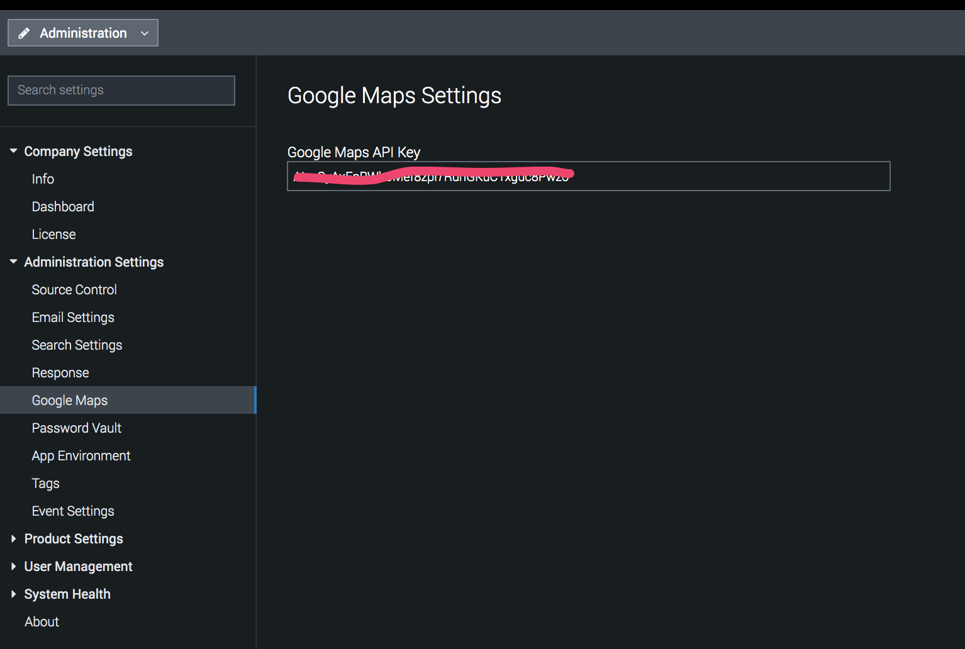Expand the User Management section

tap(13, 567)
